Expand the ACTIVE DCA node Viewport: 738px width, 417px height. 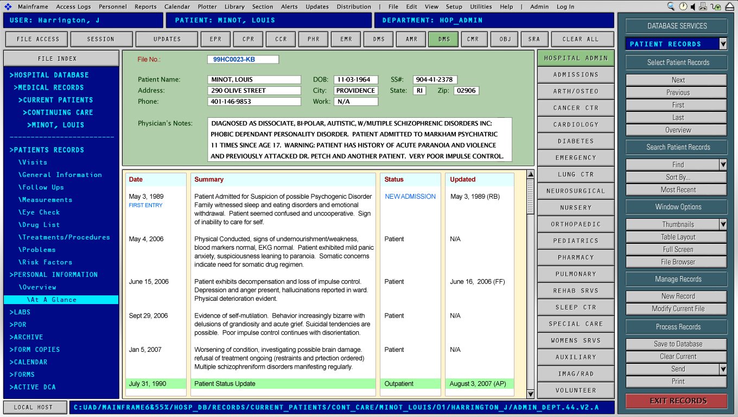pyautogui.click(x=33, y=387)
